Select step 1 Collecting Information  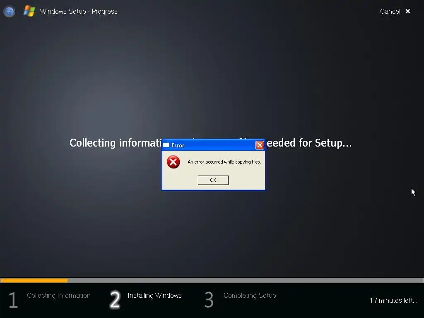pos(50,299)
